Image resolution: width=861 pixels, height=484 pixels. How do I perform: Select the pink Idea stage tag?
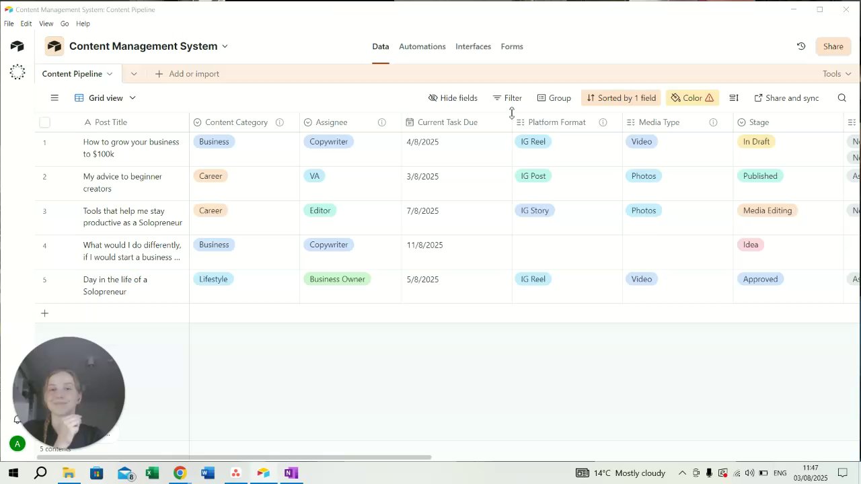pos(751,245)
